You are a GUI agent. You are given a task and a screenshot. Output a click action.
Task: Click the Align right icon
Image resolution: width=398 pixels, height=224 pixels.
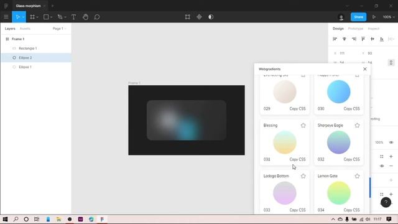[354, 39]
